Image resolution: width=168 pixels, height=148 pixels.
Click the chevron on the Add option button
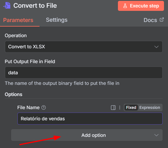point(157,135)
